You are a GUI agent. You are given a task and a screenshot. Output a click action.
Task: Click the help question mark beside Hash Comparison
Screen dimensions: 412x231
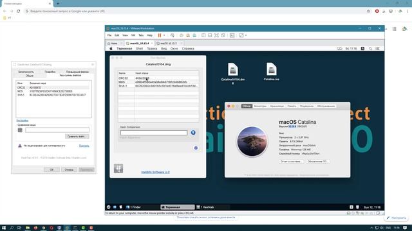193,133
